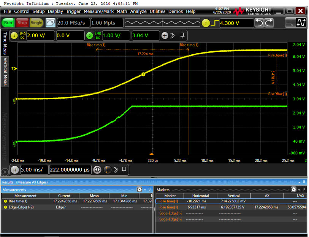Toggle channel 2 green indicator
This screenshot has width=309, height=237.
[x=90, y=36]
